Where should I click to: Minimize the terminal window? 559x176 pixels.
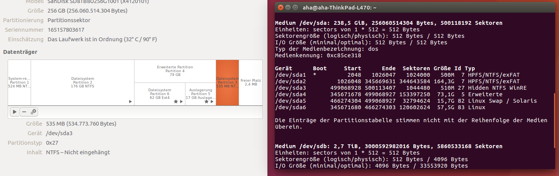point(288,7)
